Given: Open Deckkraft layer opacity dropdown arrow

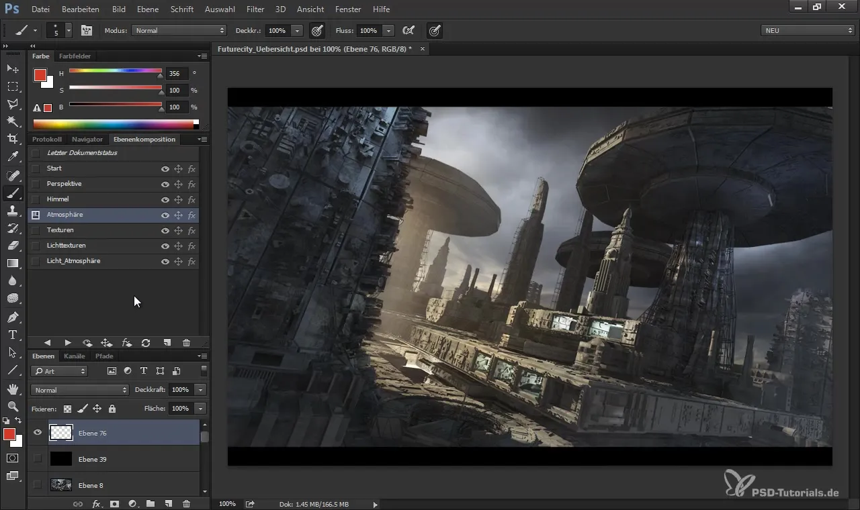Looking at the screenshot, I should point(200,389).
